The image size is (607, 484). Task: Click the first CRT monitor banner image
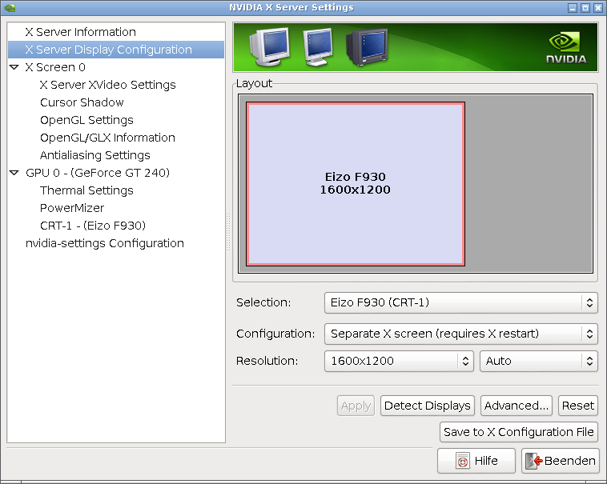[x=270, y=46]
